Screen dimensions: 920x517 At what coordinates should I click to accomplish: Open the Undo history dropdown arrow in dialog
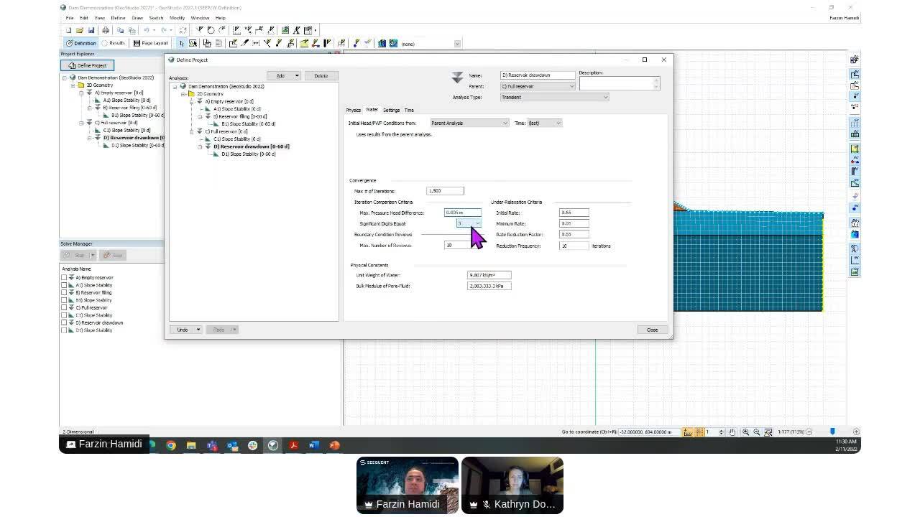pos(198,330)
